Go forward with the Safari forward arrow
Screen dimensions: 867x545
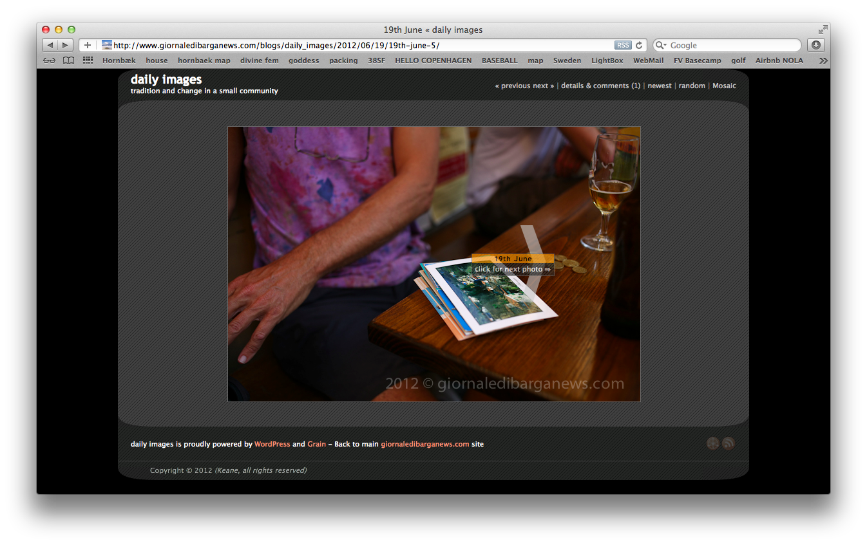(66, 45)
